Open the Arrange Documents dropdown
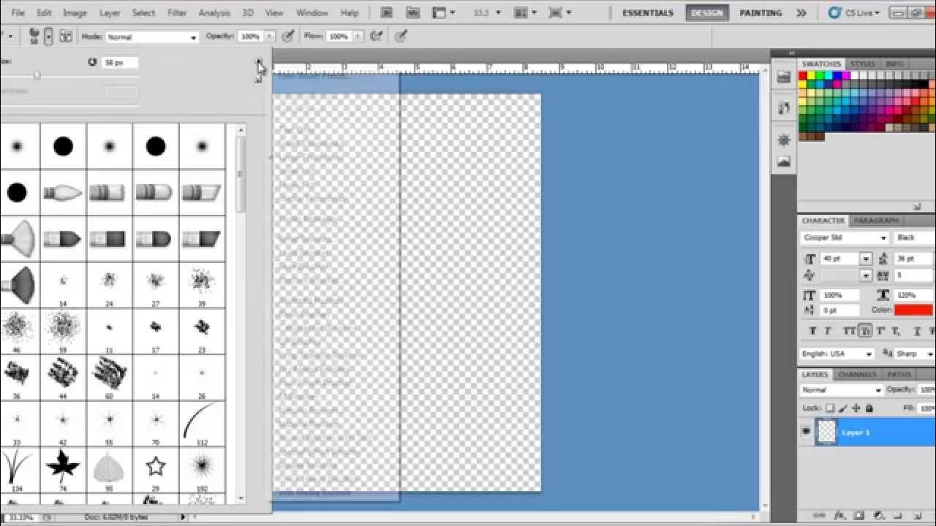Viewport: 936px width, 526px height. (525, 13)
